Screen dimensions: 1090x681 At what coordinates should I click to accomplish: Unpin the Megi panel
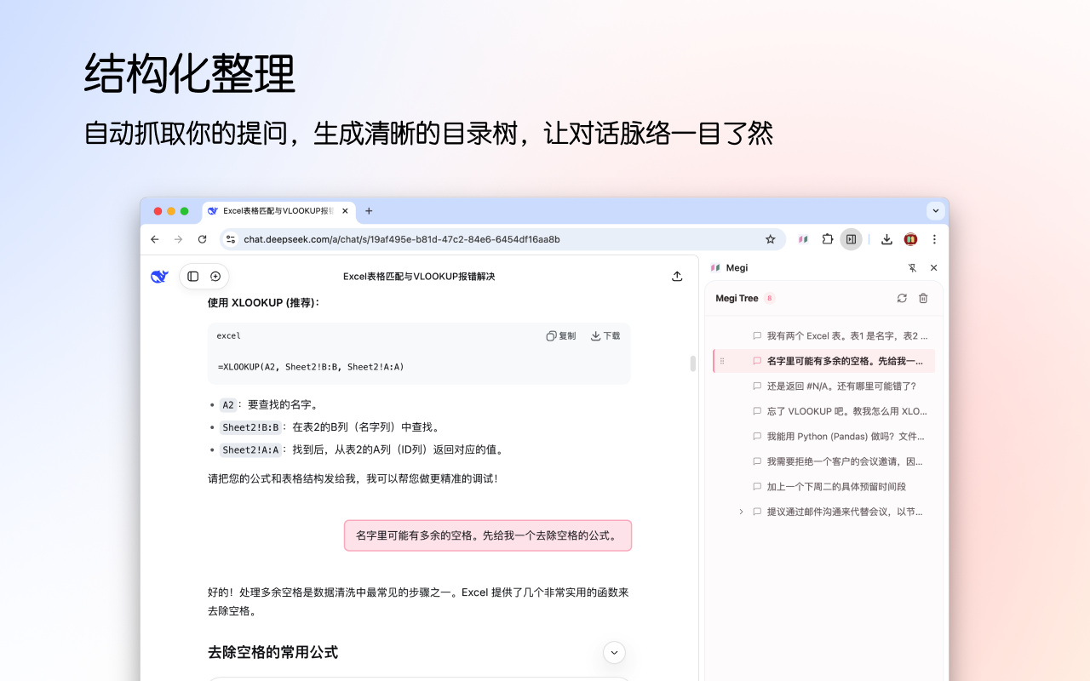point(912,267)
